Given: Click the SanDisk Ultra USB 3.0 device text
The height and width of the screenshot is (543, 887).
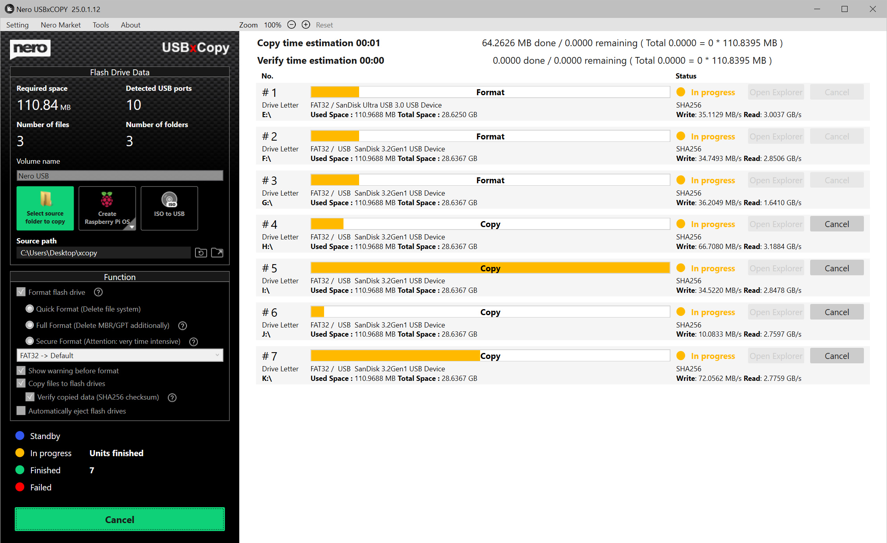Looking at the screenshot, I should coord(389,105).
